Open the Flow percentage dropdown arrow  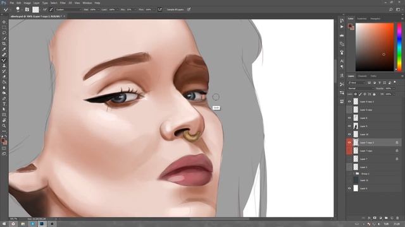[x=154, y=9]
